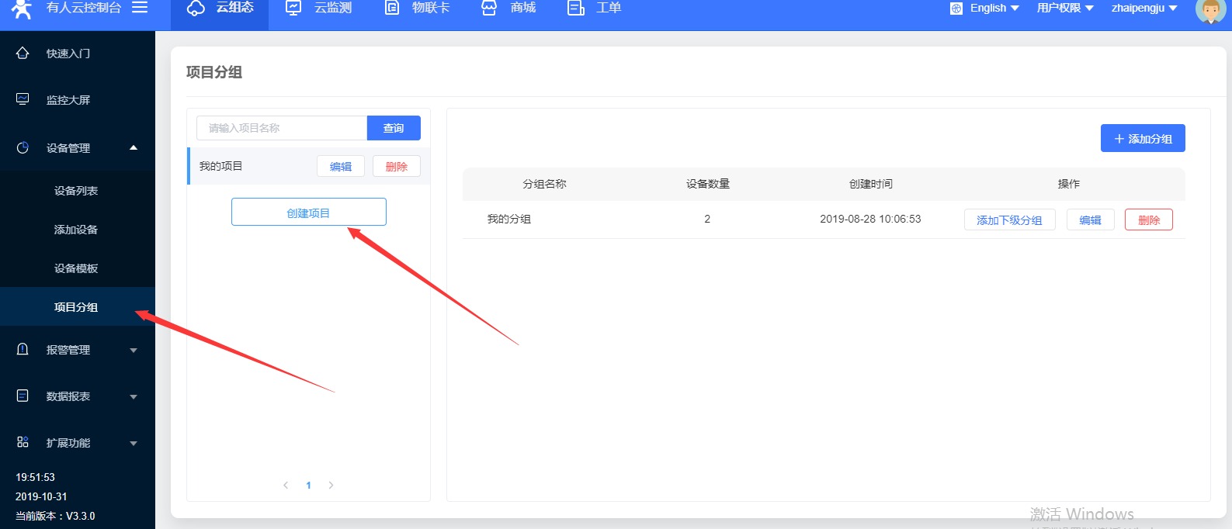Open the English language dropdown
1232x529 pixels.
(994, 8)
